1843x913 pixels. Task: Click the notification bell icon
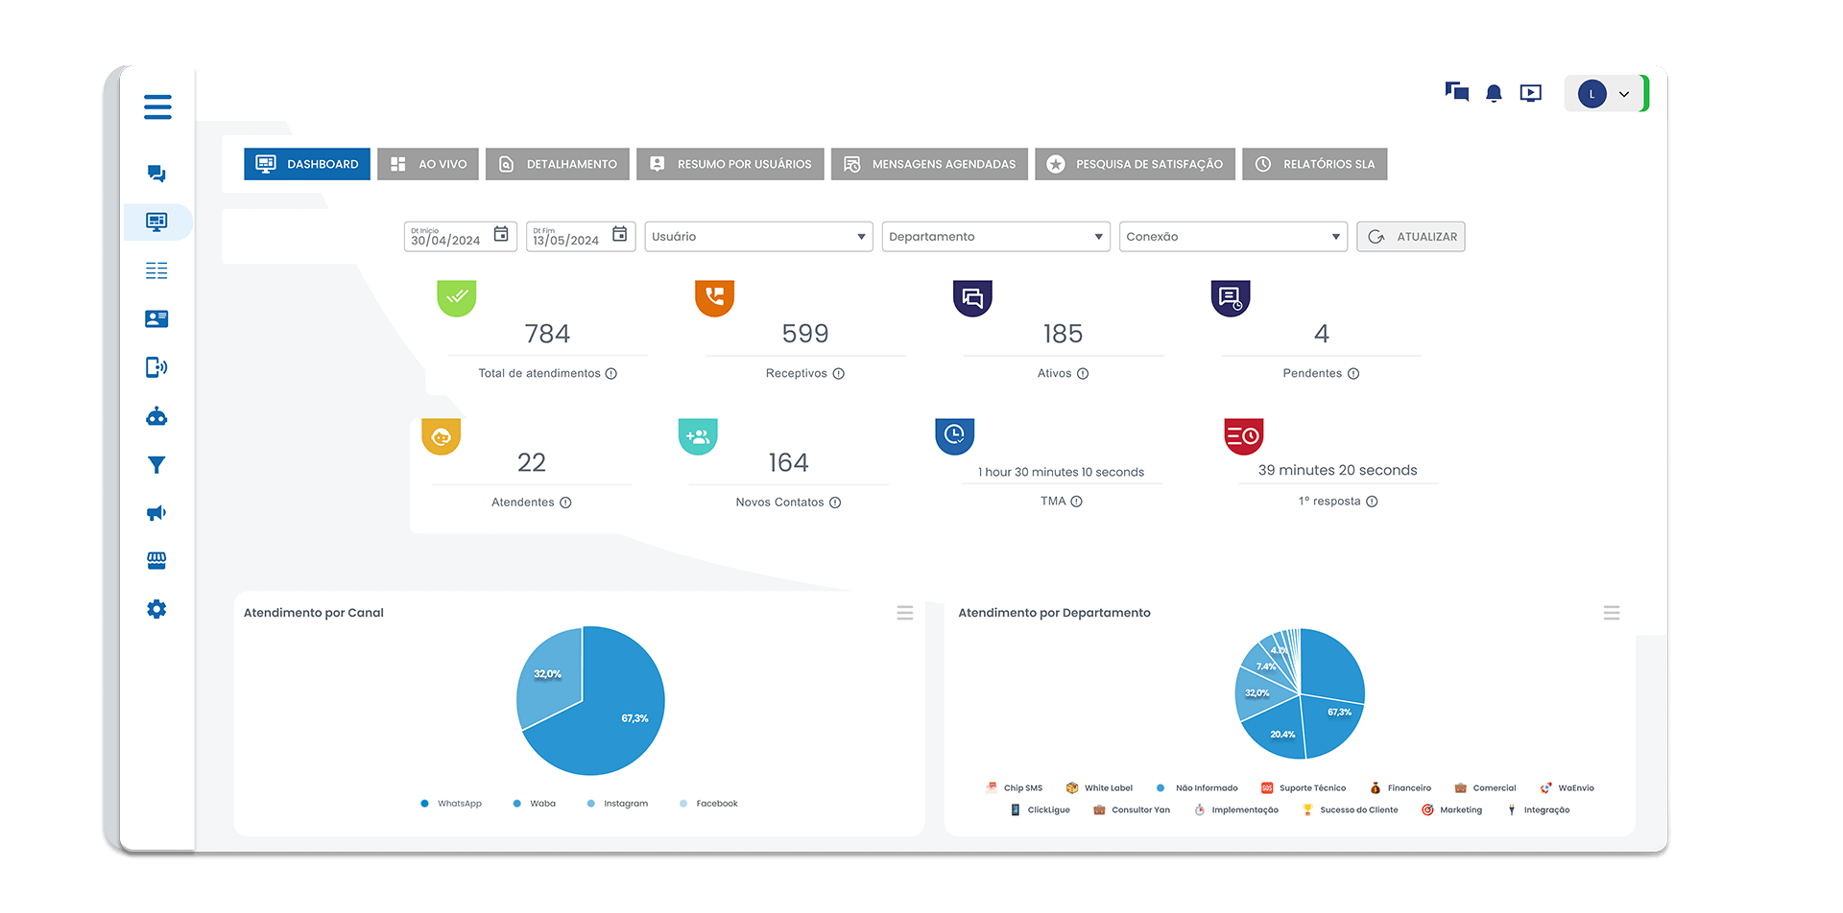(x=1494, y=93)
